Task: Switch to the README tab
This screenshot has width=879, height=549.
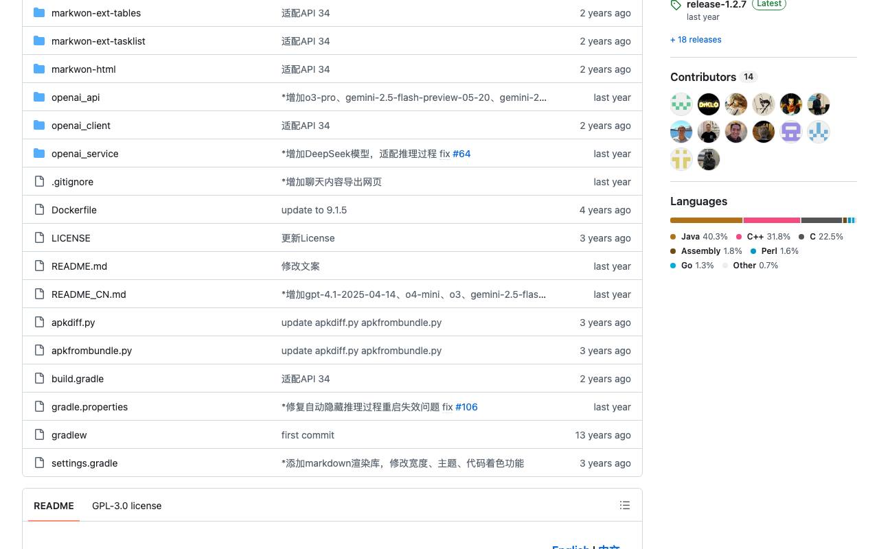Action: (x=54, y=506)
